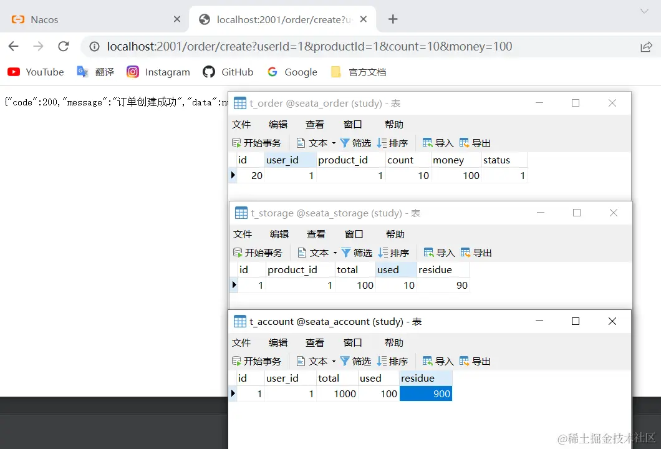Minimize the t_storage window
The height and width of the screenshot is (449, 661).
click(541, 213)
